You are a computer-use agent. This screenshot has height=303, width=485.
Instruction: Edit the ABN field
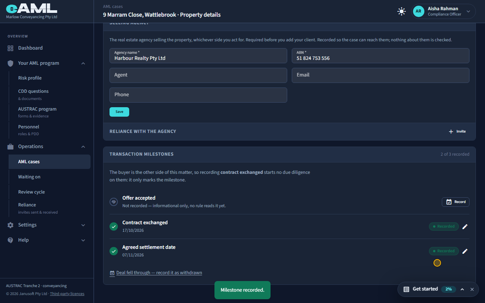380,56
